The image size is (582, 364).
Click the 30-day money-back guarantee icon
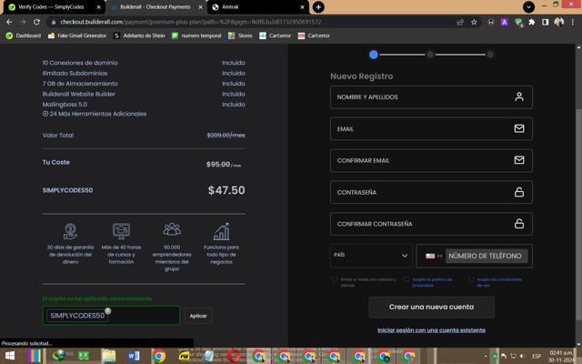pos(70,231)
